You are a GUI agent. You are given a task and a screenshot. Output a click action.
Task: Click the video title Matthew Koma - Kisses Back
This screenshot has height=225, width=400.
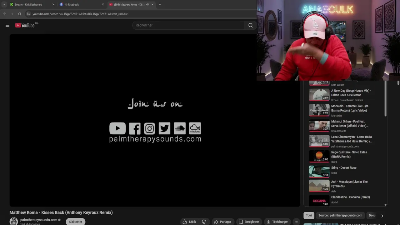click(x=61, y=212)
